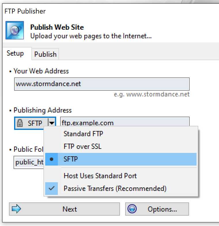
Task: Click the Publish Web Site globe icon
Action: (15, 30)
